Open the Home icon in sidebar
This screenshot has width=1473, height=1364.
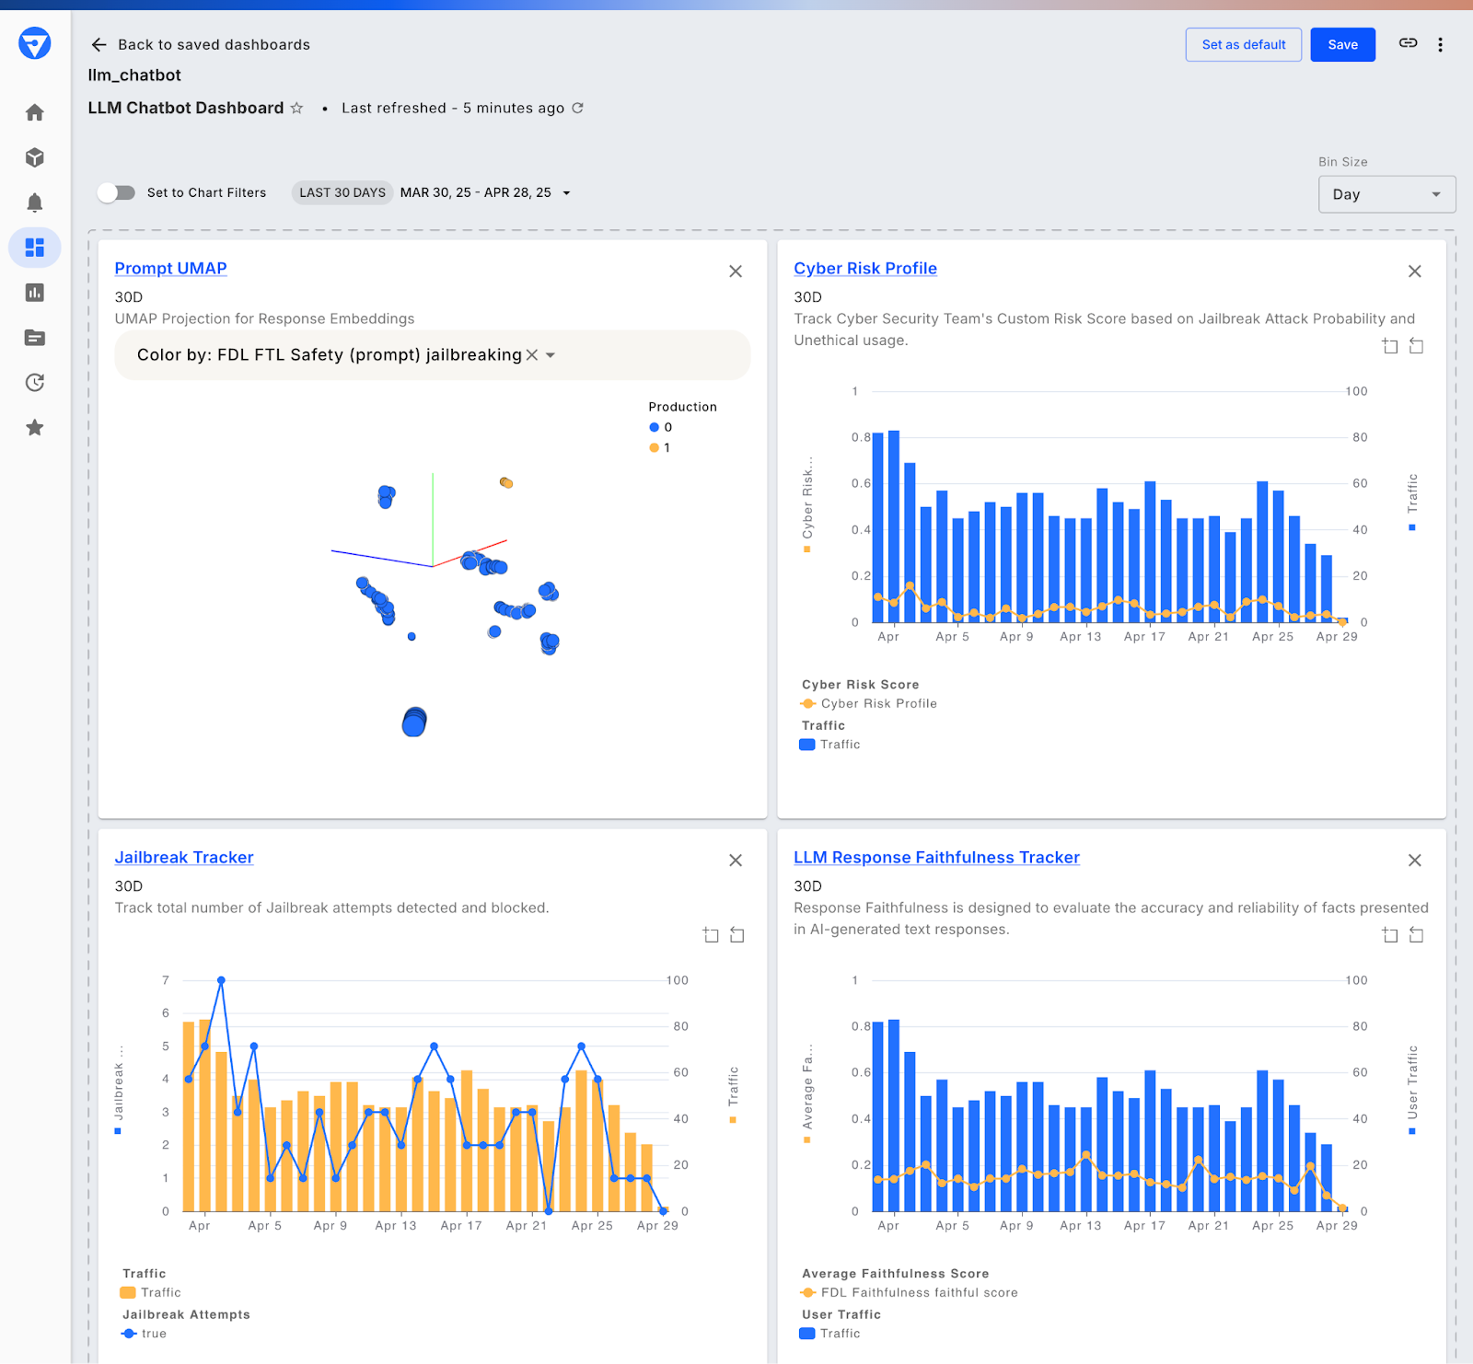pyautogui.click(x=35, y=112)
